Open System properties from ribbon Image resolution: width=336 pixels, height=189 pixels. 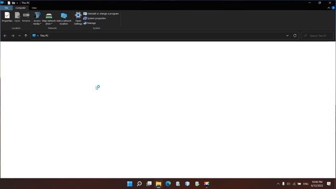pos(94,18)
